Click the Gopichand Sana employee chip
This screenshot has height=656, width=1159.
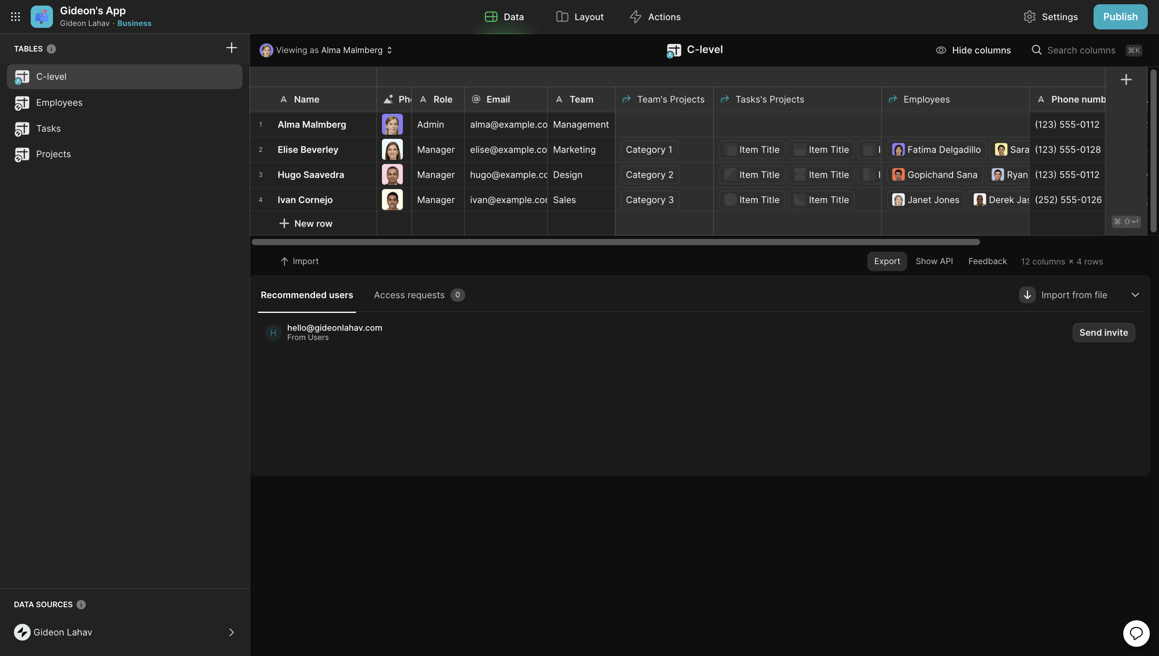pyautogui.click(x=935, y=175)
